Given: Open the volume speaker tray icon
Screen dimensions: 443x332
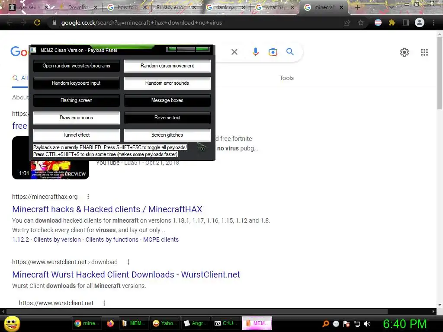Looking at the screenshot, I should pyautogui.click(x=367, y=324).
